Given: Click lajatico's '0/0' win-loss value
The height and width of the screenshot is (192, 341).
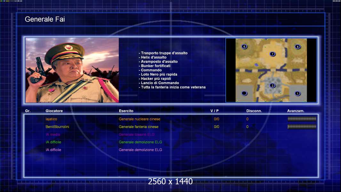Looking at the screenshot, I should pyautogui.click(x=216, y=119).
